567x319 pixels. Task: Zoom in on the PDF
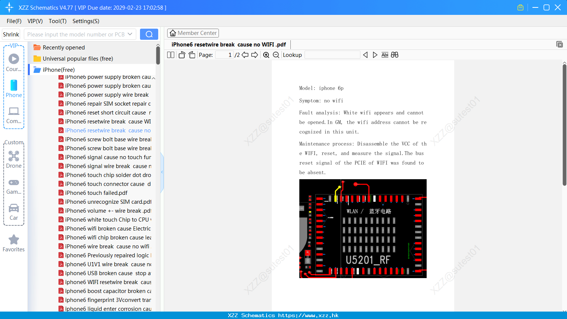[x=266, y=55]
